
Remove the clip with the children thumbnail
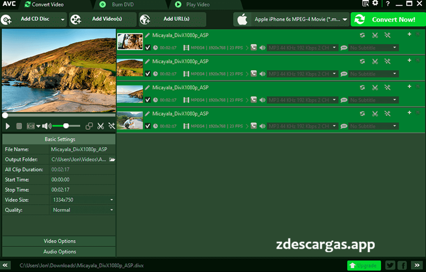tap(418, 34)
